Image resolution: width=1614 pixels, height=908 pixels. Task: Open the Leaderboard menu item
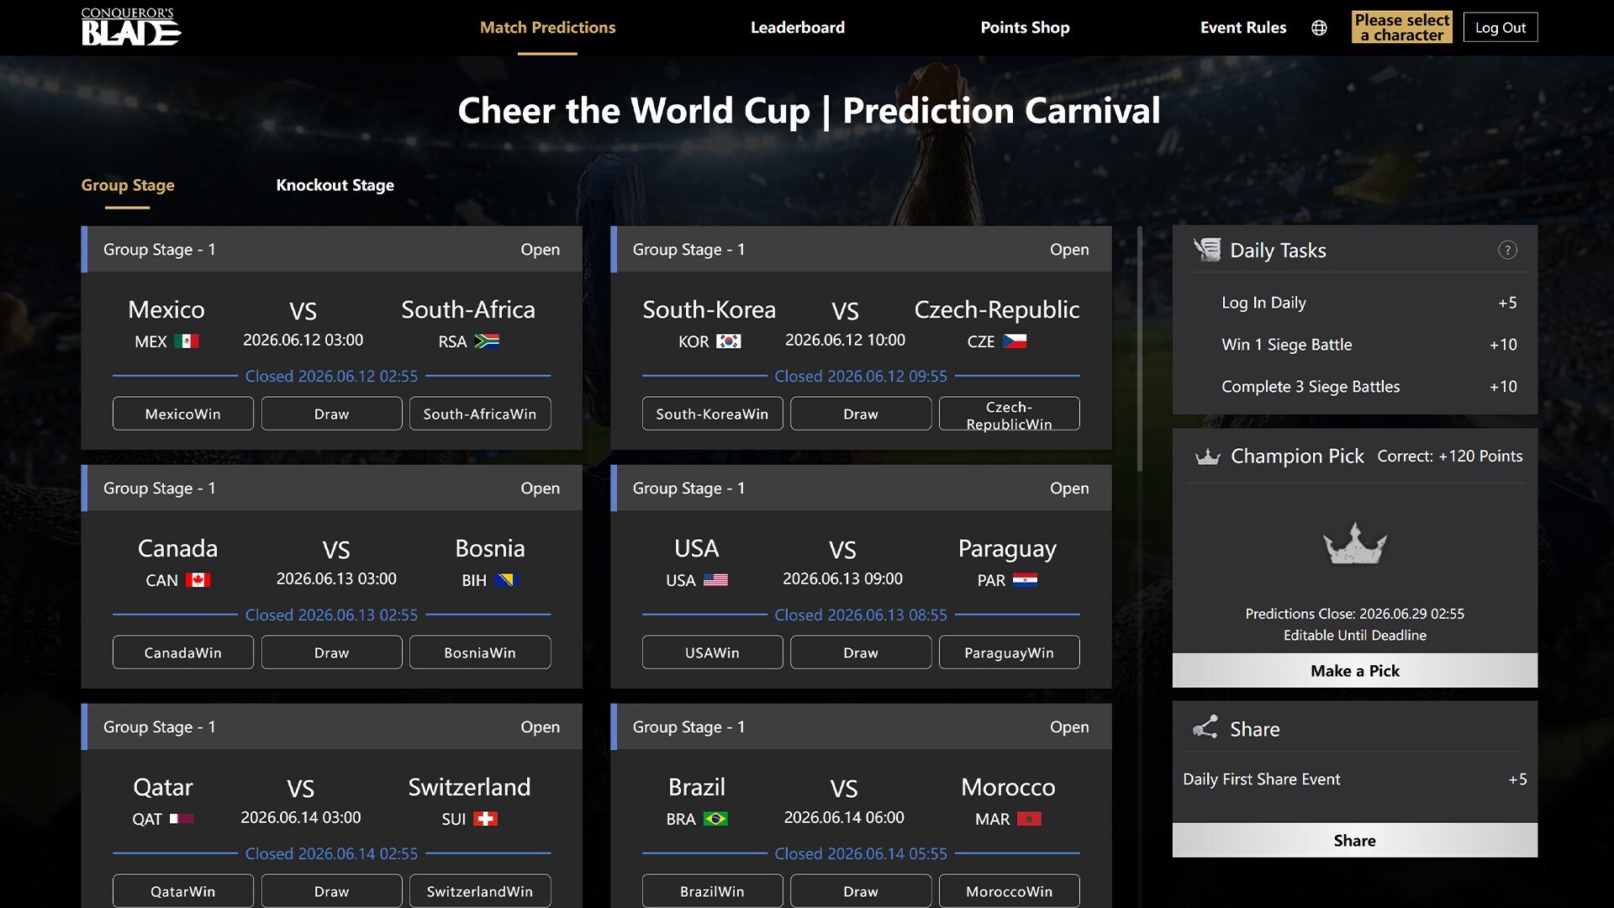pyautogui.click(x=798, y=28)
